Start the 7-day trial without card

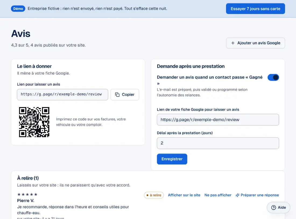tap(255, 9)
